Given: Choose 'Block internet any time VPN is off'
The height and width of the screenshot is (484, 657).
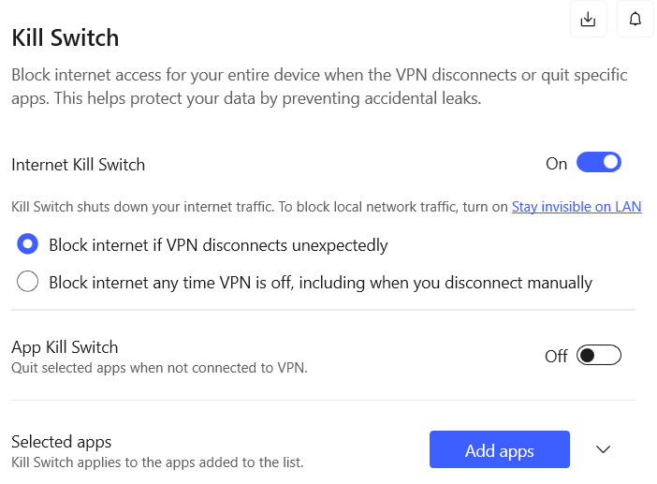Looking at the screenshot, I should 28,282.
